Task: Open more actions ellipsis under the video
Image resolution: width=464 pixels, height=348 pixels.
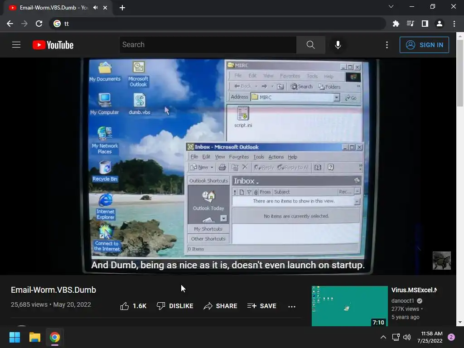Action: 292,307
